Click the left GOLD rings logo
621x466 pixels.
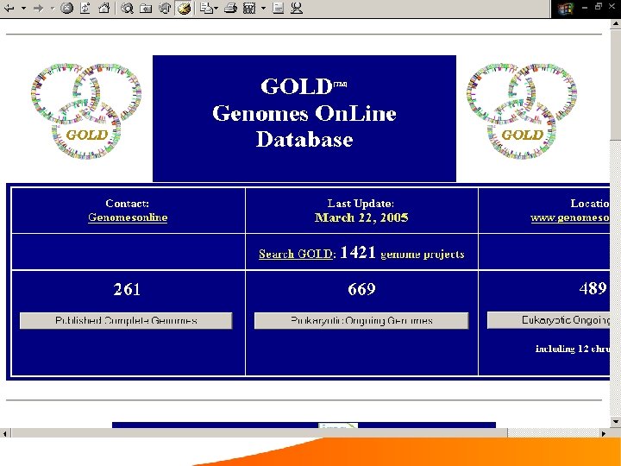[x=86, y=111]
